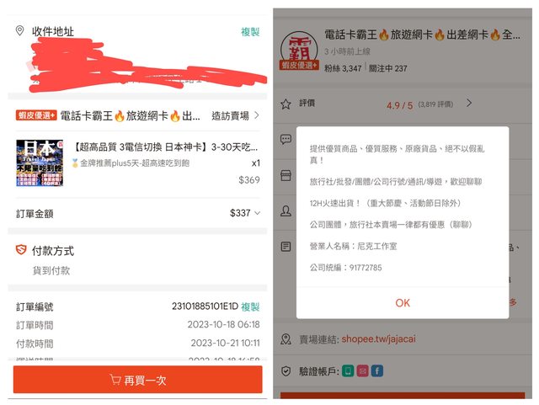Tap the 賣場連結 location icon
The height and width of the screenshot is (405, 539).
click(x=286, y=339)
